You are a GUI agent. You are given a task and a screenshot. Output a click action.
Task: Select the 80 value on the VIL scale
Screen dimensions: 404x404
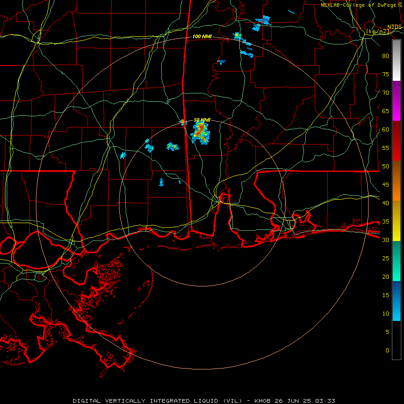[x=386, y=56]
